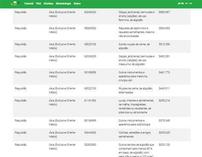This screenshot has height=157, width=202.
Task: Click the value $461.773
Action: tap(164, 72)
